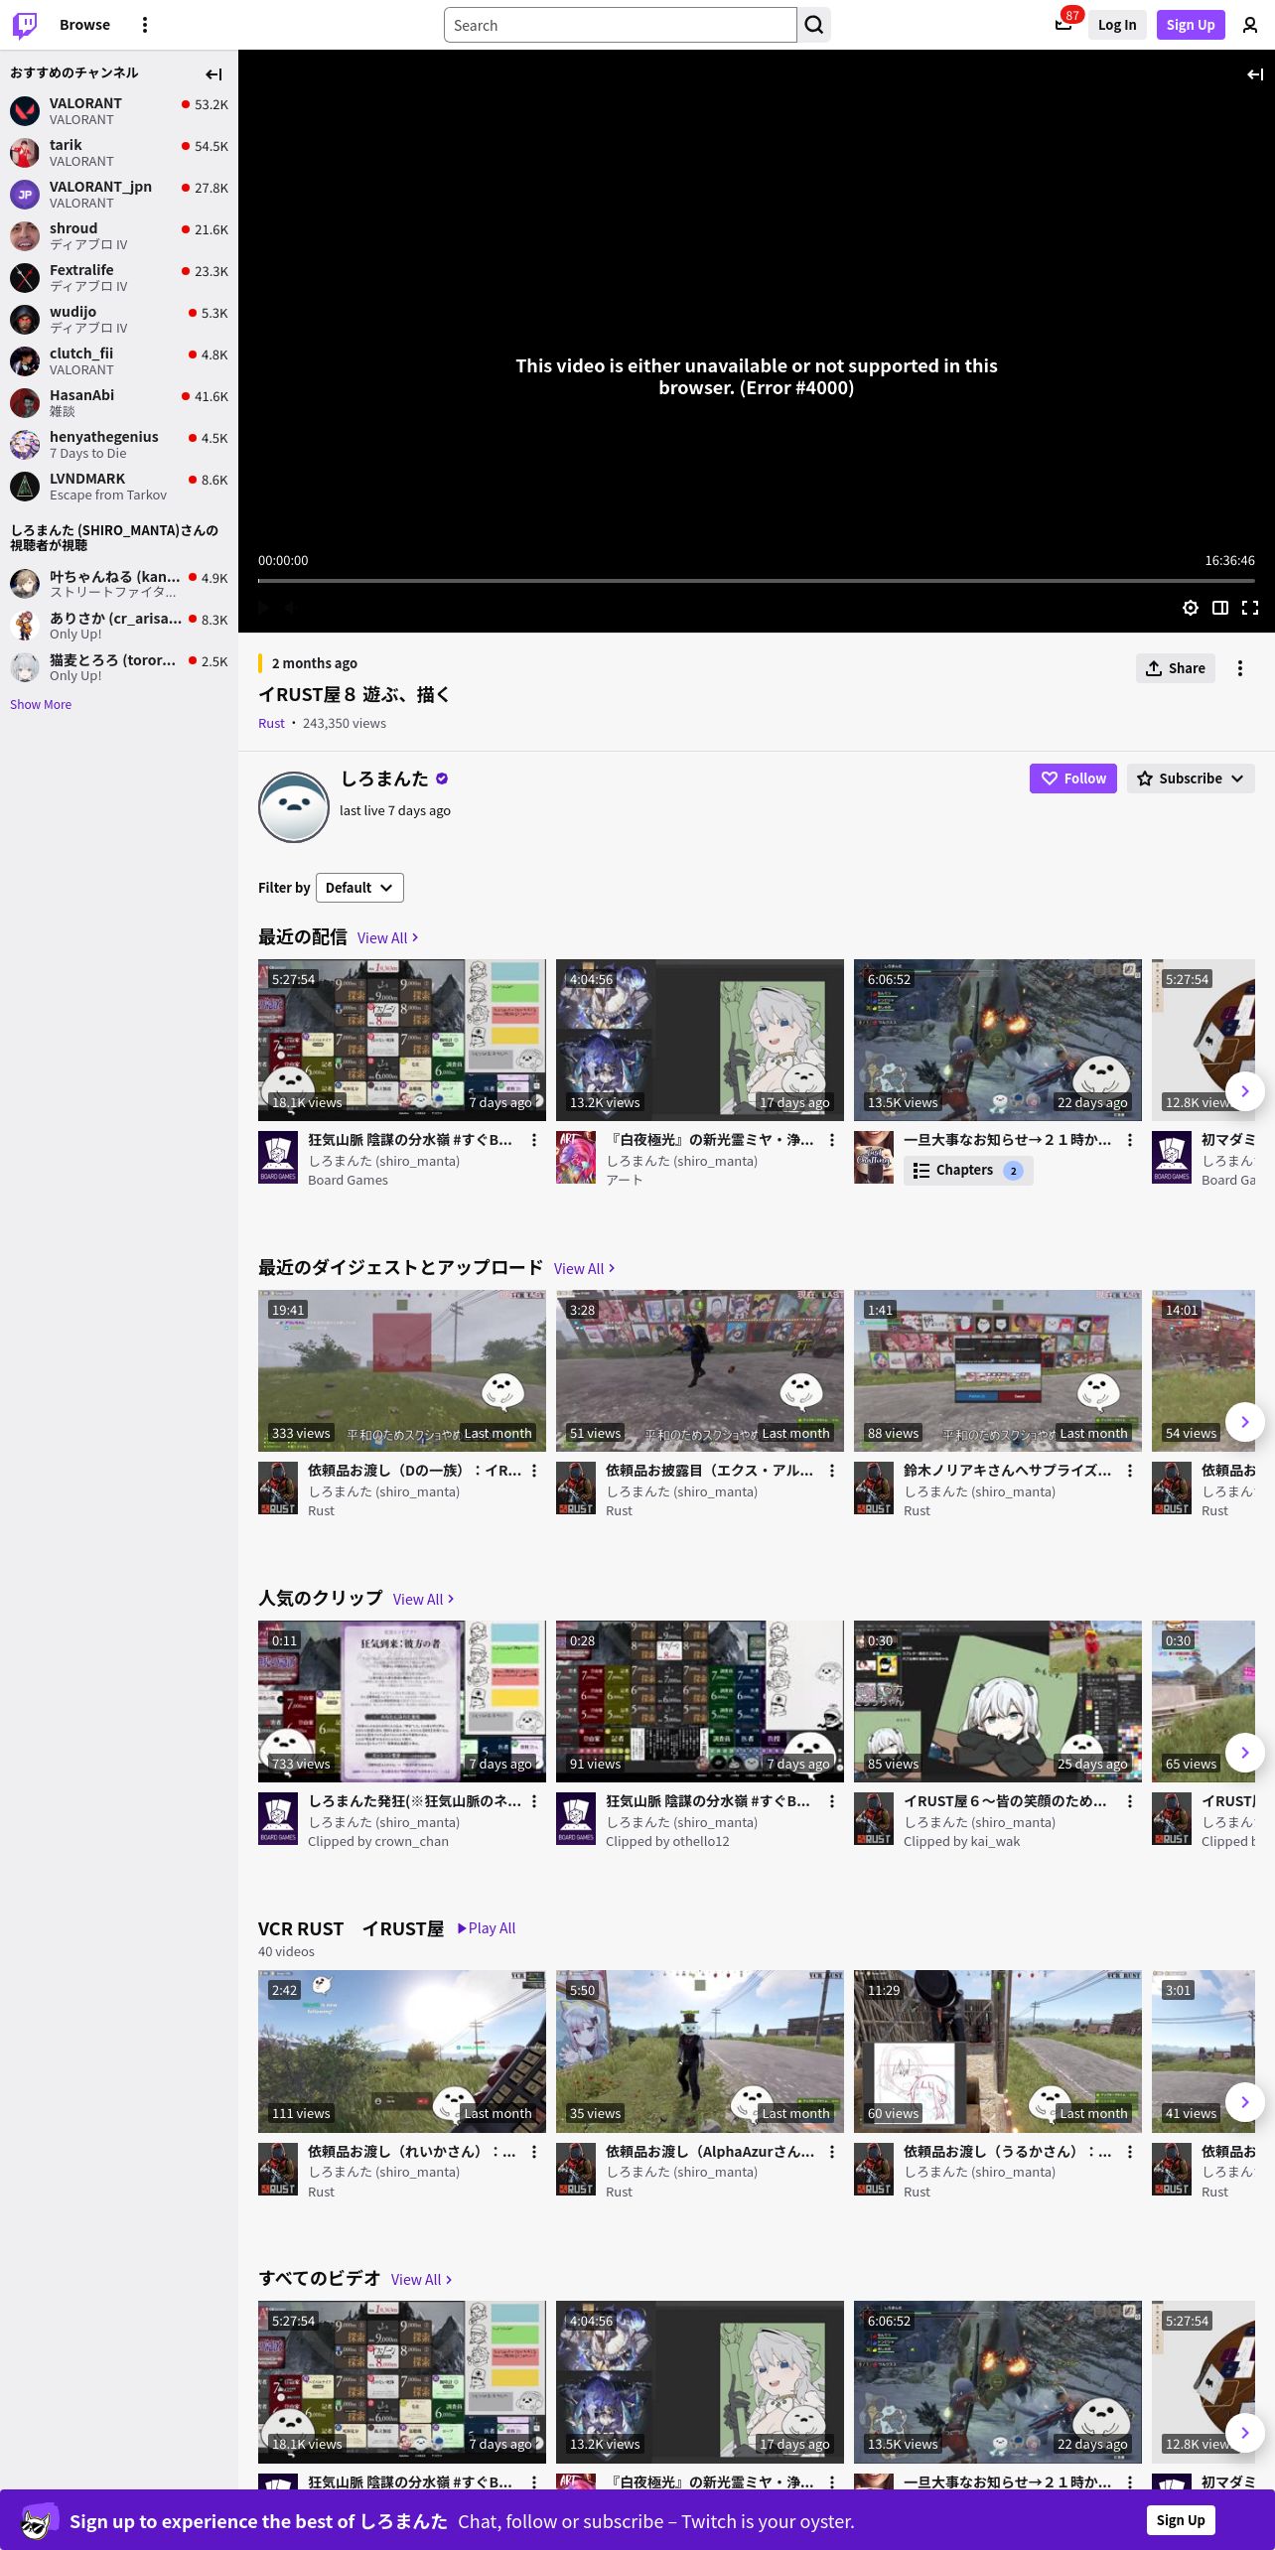Image resolution: width=1275 pixels, height=2550 pixels.
Task: Open しろまんた channel avatar
Action: [x=294, y=807]
